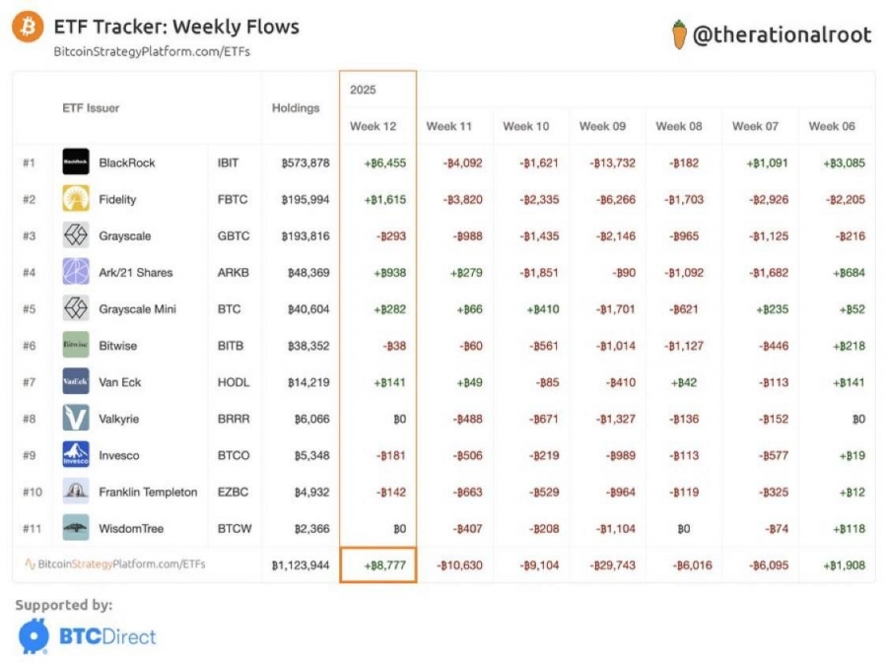Click the WisdomTree logo icon
Screen dimensions: 887x663
(x=76, y=528)
